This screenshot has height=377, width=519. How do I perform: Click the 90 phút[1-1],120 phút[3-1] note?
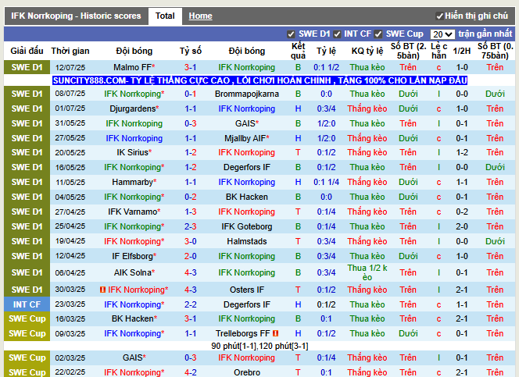[259, 346]
